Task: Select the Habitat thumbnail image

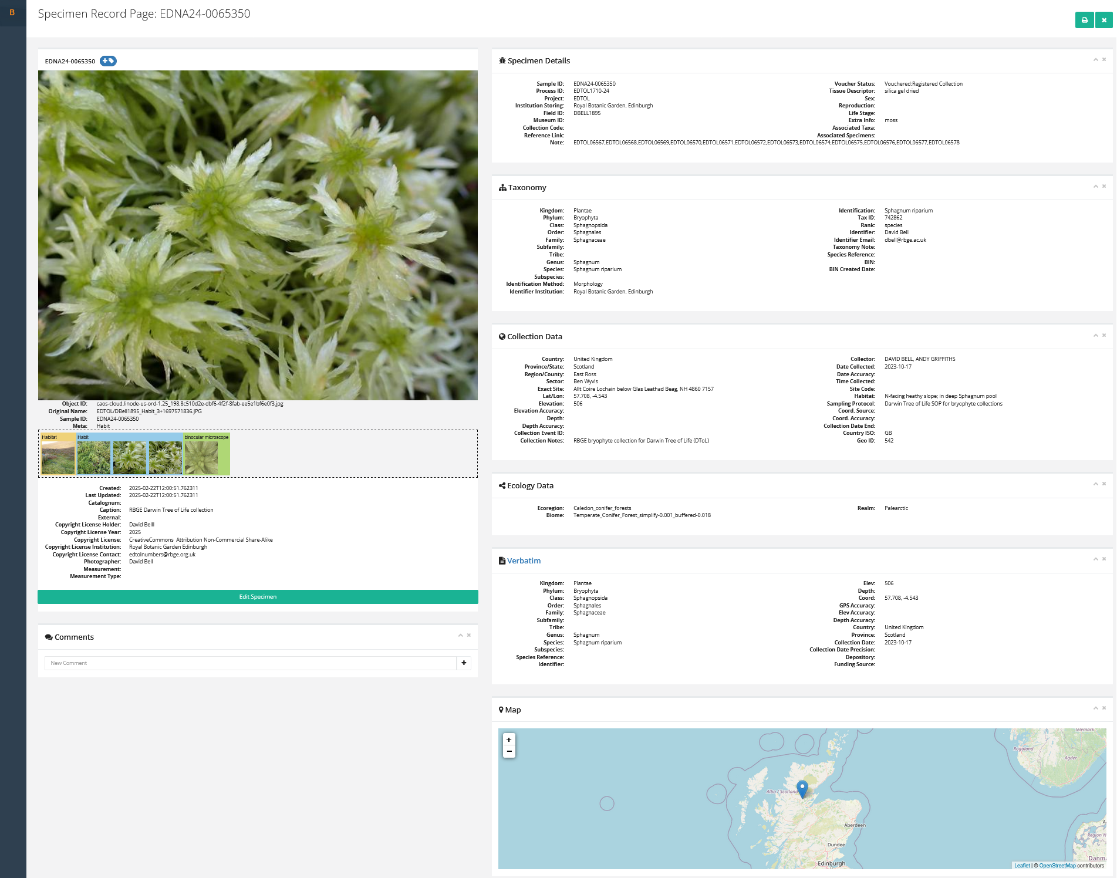Action: pos(58,457)
